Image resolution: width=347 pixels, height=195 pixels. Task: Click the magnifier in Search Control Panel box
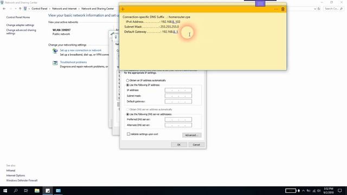341,9
